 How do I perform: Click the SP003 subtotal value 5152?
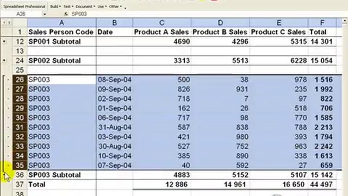tap(220, 175)
